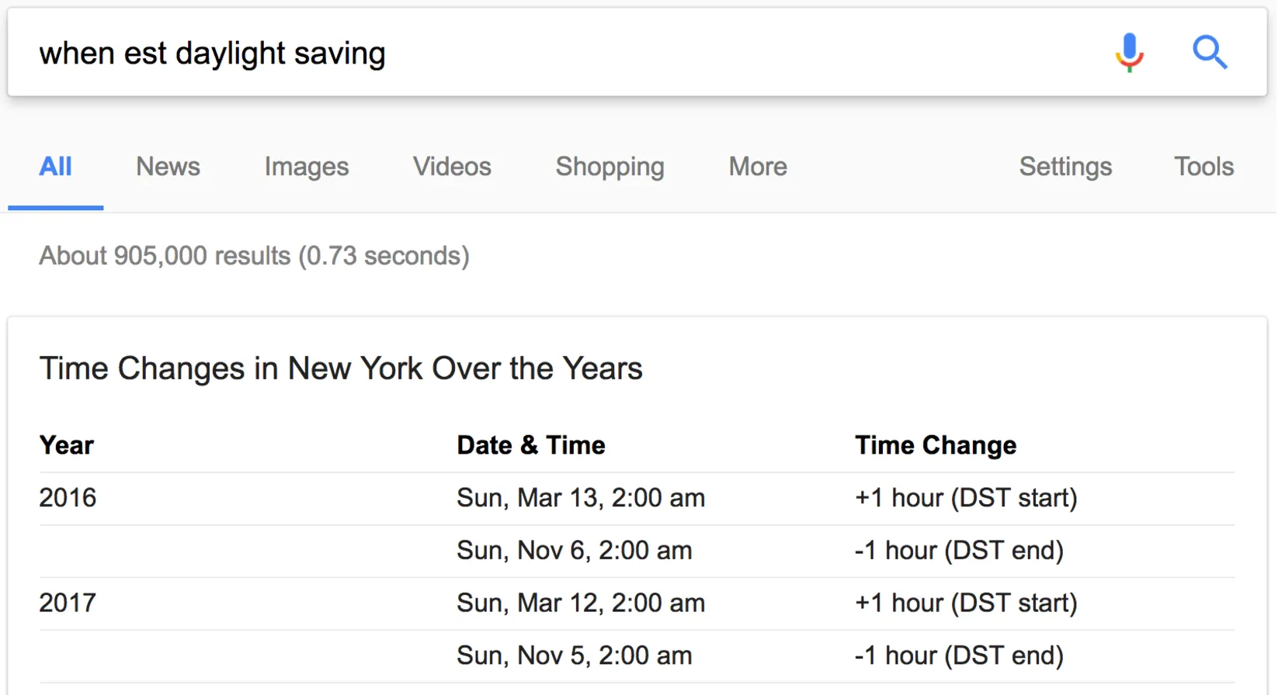This screenshot has height=695, width=1278.
Task: Open the Shopping results tab
Action: click(x=609, y=167)
